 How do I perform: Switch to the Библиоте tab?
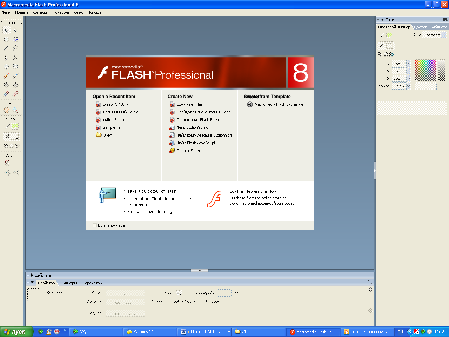438,27
